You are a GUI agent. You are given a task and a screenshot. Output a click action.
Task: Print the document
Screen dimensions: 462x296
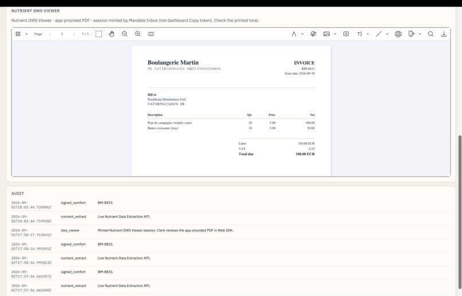tap(398, 34)
